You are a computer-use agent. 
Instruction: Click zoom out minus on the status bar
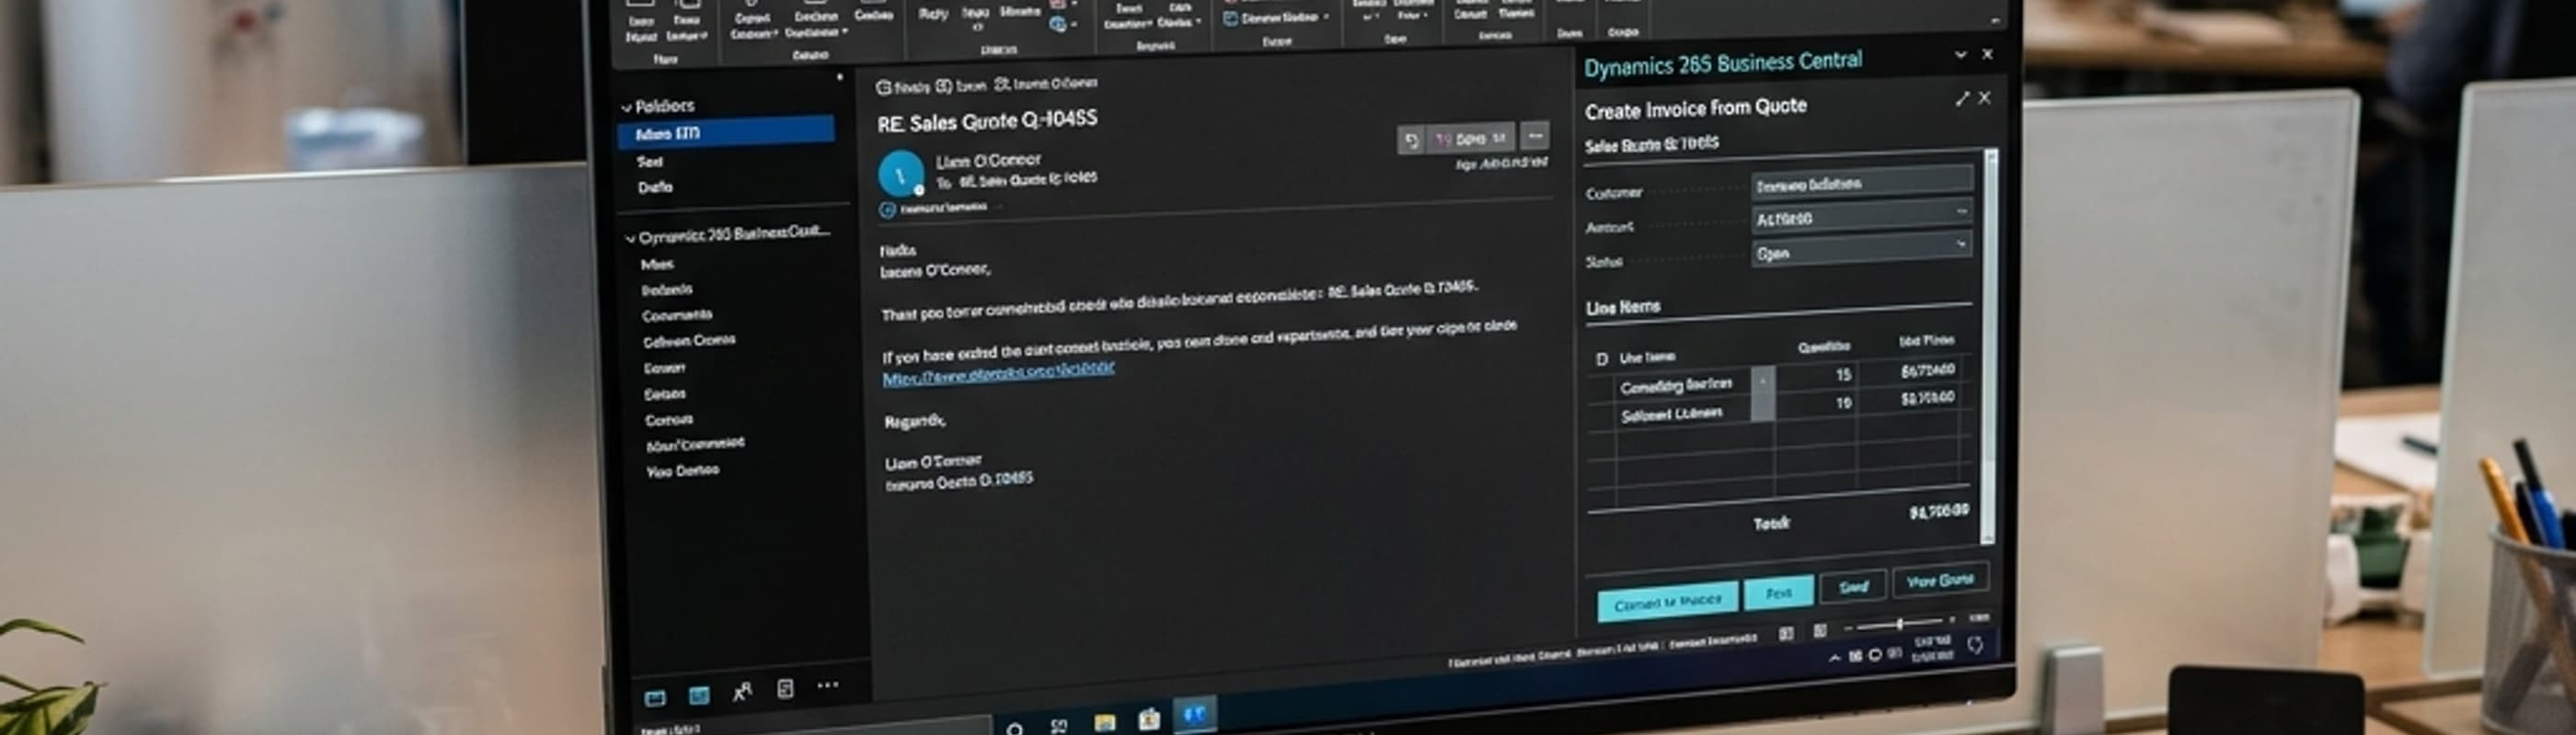click(x=1849, y=628)
